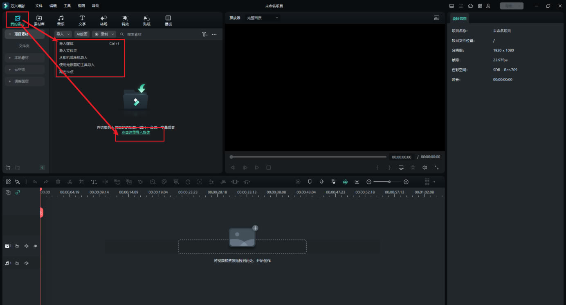
Task: Click the AI绘画 button
Action: (x=82, y=34)
